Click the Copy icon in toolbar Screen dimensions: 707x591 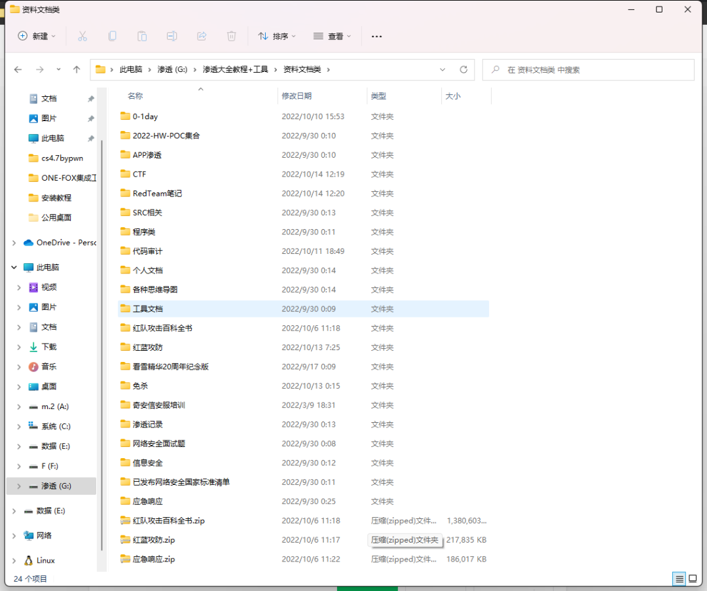(x=113, y=36)
